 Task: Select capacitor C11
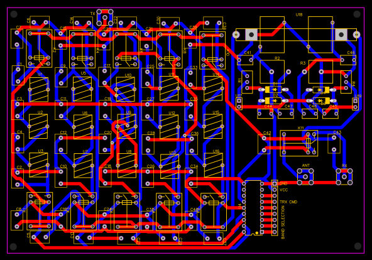[61, 110]
